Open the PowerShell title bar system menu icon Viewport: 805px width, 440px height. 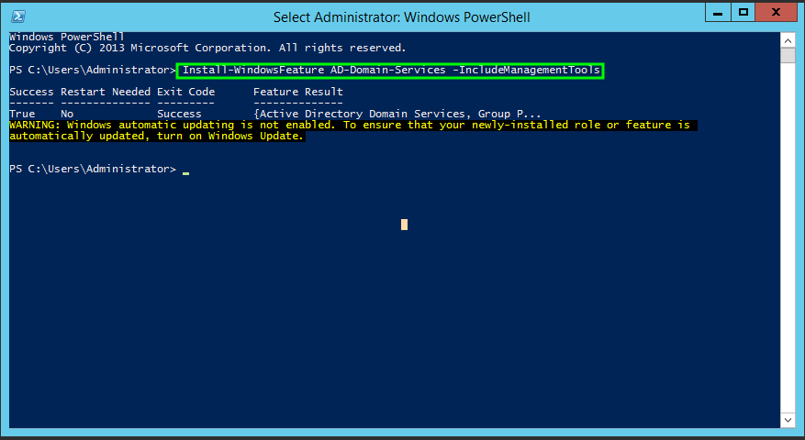pos(18,16)
